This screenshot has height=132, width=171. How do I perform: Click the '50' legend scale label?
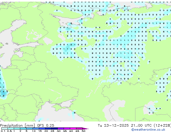coord(83,131)
